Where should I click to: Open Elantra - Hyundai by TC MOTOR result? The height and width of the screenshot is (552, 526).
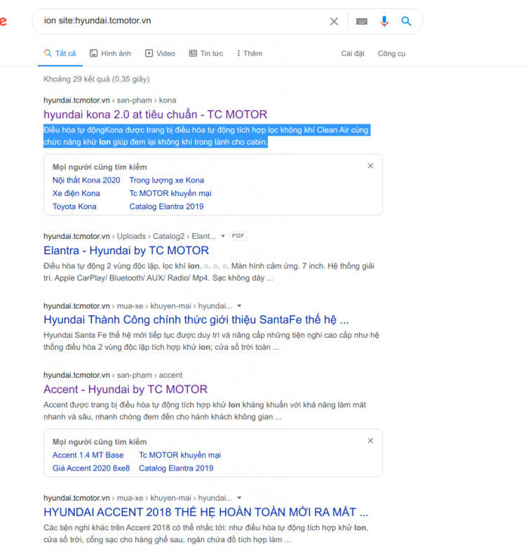pyautogui.click(x=126, y=250)
